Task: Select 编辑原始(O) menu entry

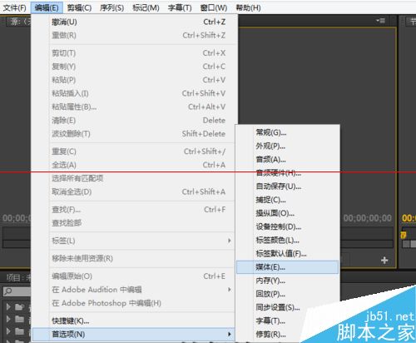Action: 135,276
